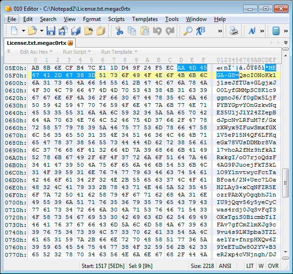Open the Run Template dropdown
The width and height of the screenshot is (293, 274).
coord(119,52)
